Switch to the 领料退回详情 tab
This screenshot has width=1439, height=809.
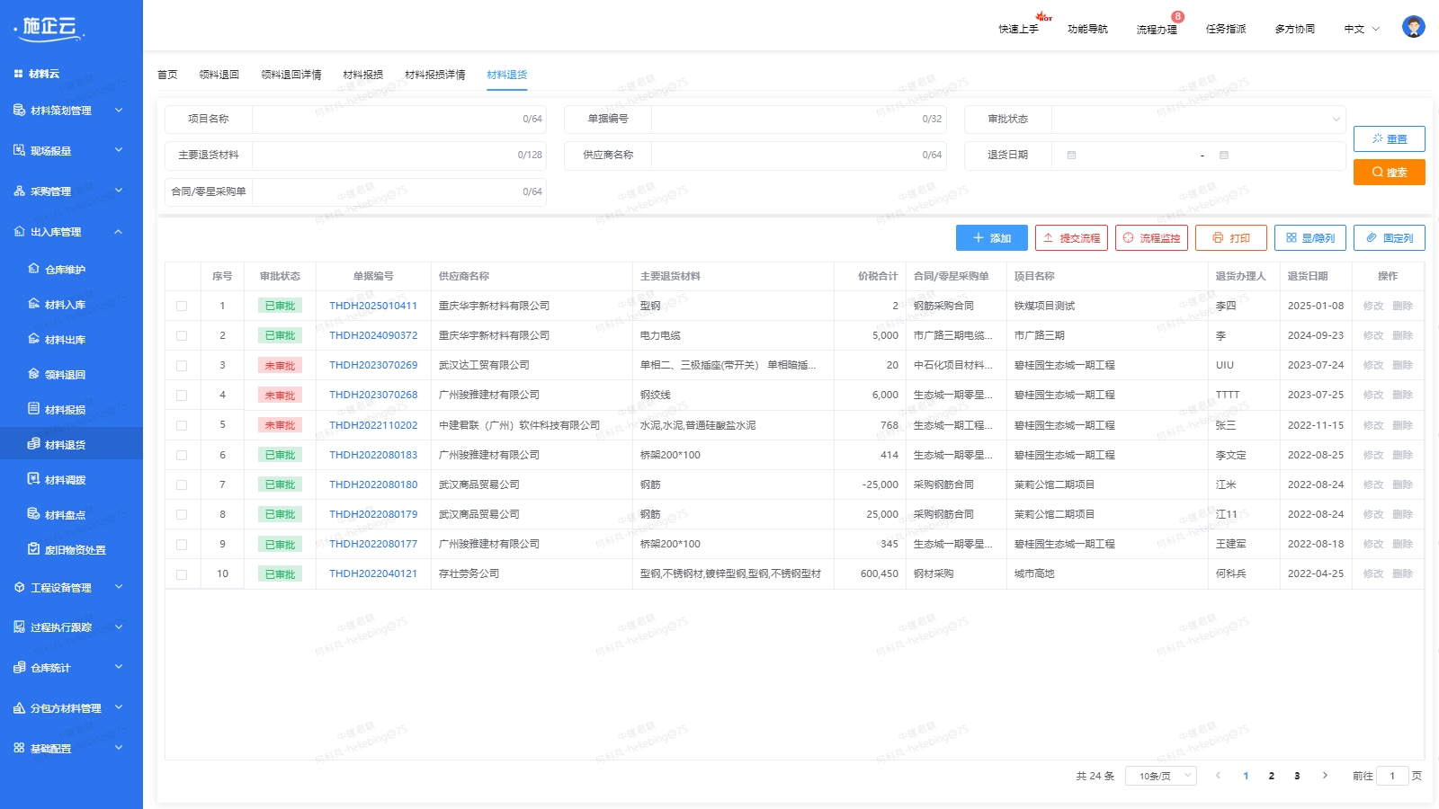290,75
